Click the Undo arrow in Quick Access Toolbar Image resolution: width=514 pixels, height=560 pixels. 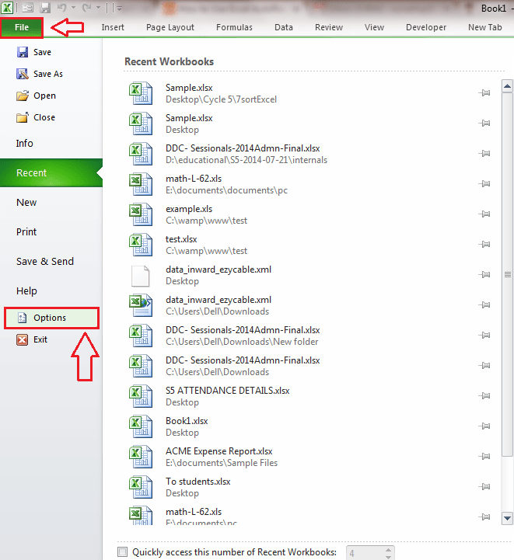(x=62, y=8)
